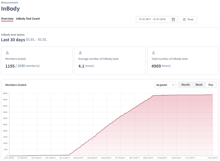Click the 4909 total tests value
Viewport: 220px width, 161px height.
pos(156,66)
